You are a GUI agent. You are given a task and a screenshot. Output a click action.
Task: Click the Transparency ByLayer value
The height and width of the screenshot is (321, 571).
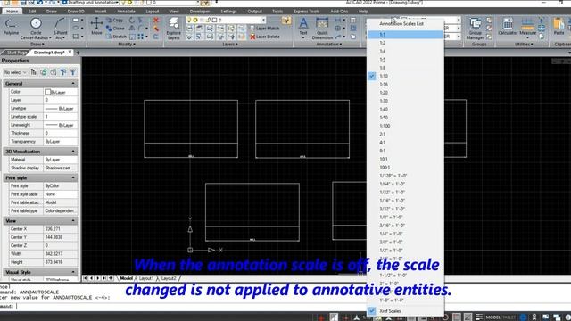click(61, 141)
